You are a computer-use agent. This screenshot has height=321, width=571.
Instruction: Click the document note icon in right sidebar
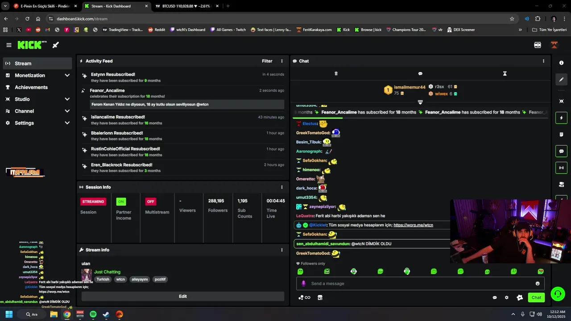561,135
